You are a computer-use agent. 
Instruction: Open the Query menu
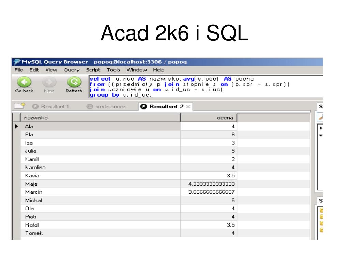72,70
